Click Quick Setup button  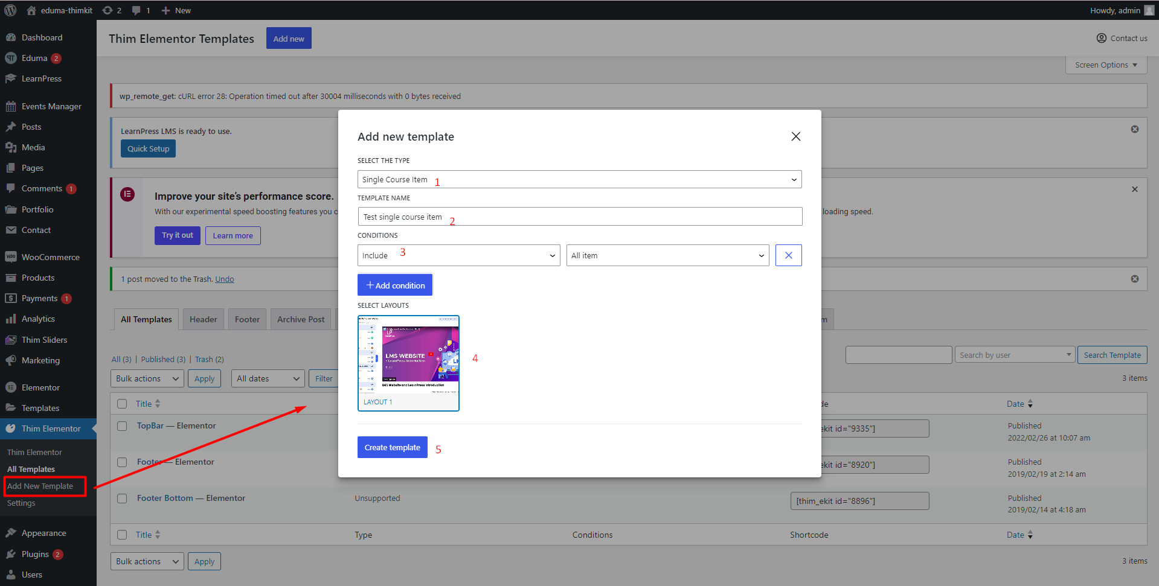(148, 148)
